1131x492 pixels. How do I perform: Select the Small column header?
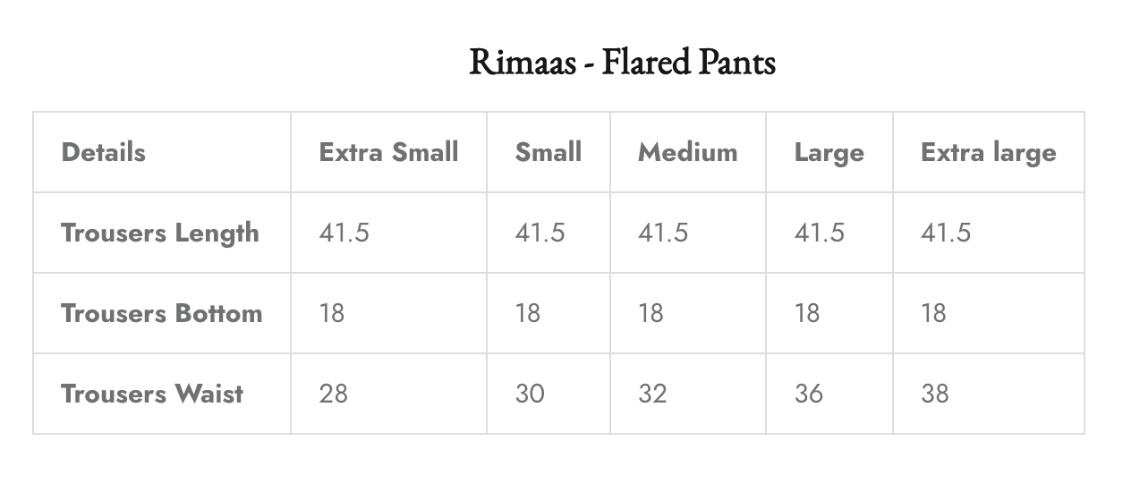coord(548,152)
